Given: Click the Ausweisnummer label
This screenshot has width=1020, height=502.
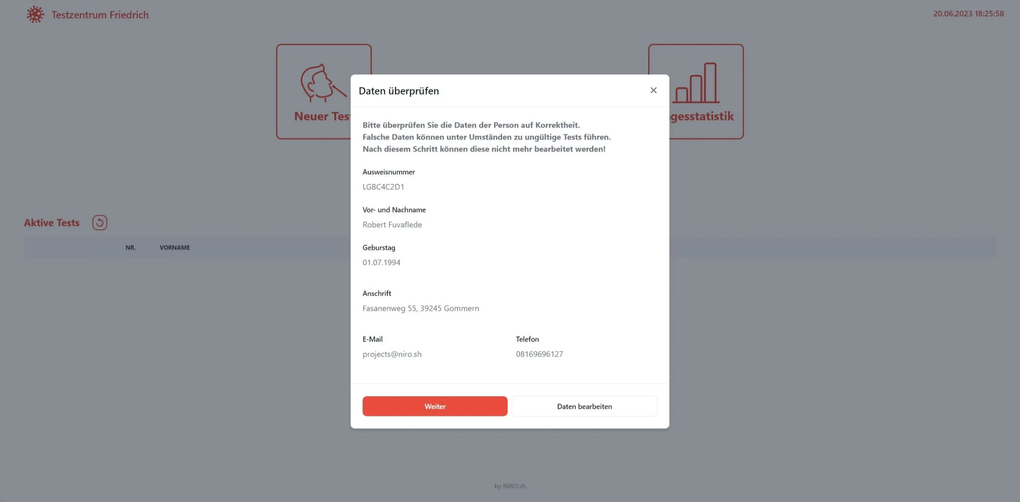Looking at the screenshot, I should click(388, 172).
